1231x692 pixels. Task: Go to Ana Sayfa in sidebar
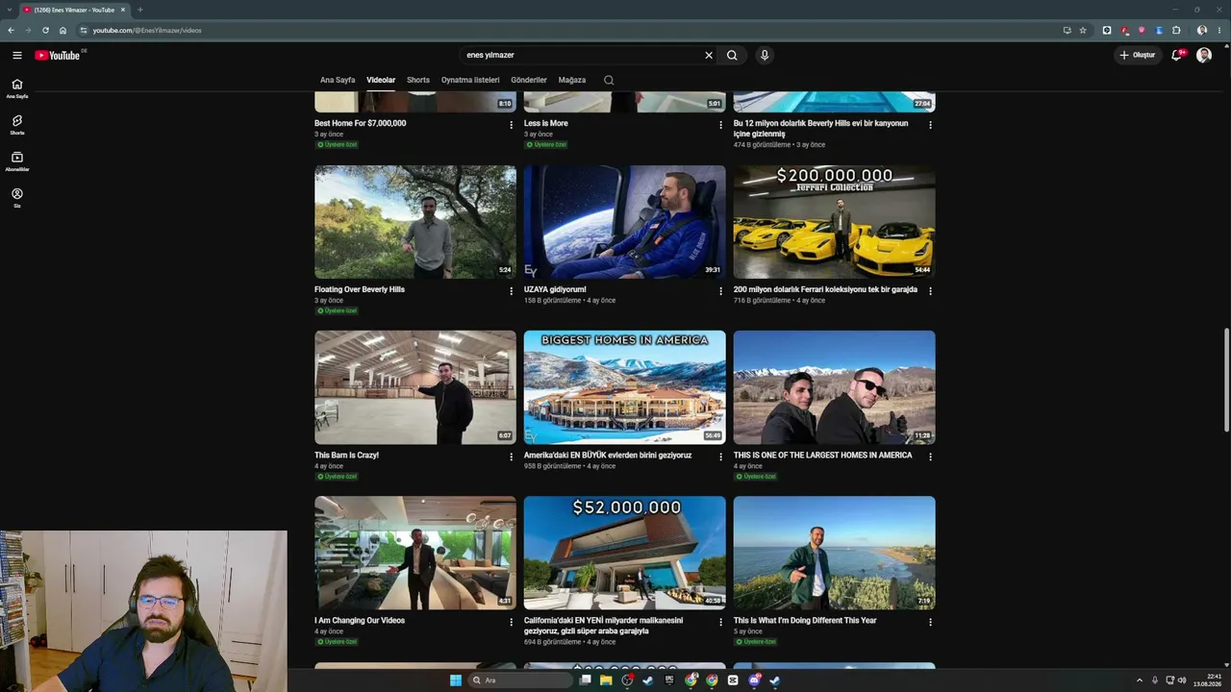[16, 87]
